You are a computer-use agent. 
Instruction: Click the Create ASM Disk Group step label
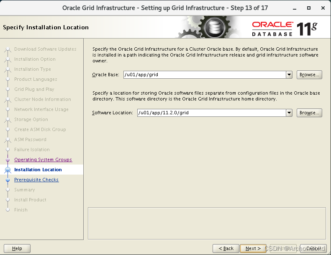pos(40,129)
